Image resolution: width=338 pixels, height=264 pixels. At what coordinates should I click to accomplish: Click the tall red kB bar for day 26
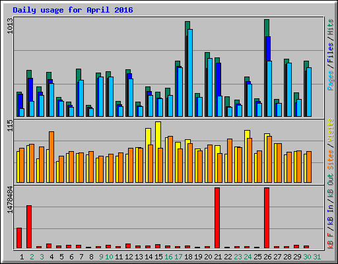click(x=267, y=218)
